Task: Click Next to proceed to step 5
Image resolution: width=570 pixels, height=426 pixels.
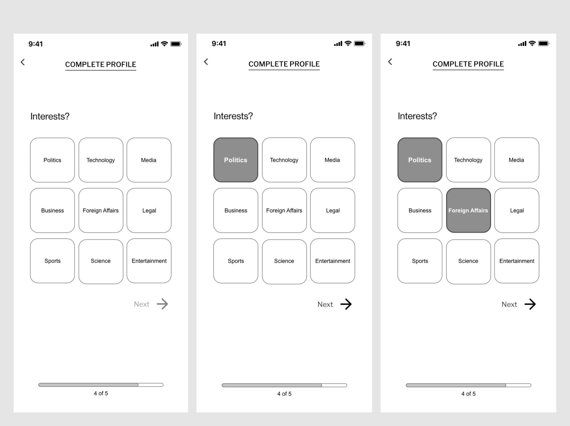Action: [519, 304]
